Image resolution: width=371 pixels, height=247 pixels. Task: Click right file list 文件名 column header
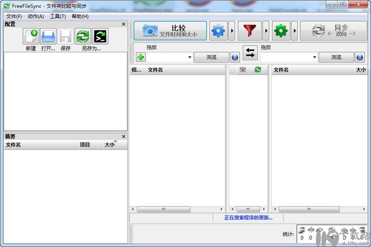click(313, 70)
